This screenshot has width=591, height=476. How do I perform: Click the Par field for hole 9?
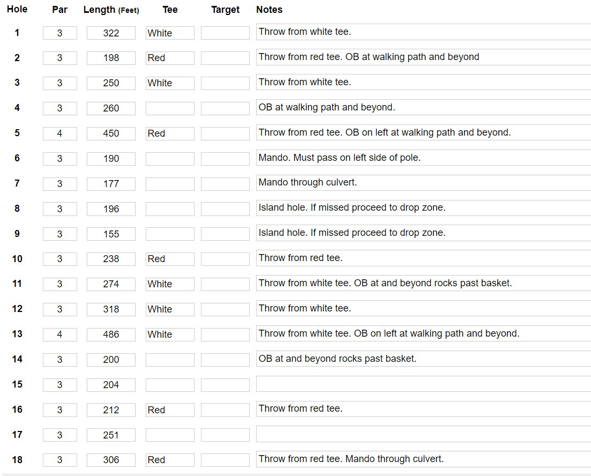coord(59,234)
